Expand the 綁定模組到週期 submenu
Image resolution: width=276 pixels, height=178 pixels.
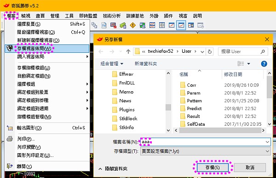click(47, 108)
